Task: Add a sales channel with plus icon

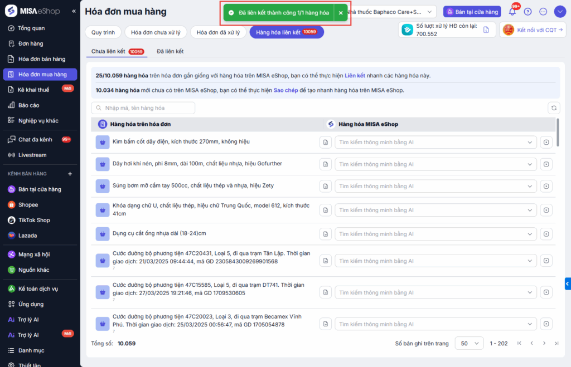Action: [x=70, y=174]
